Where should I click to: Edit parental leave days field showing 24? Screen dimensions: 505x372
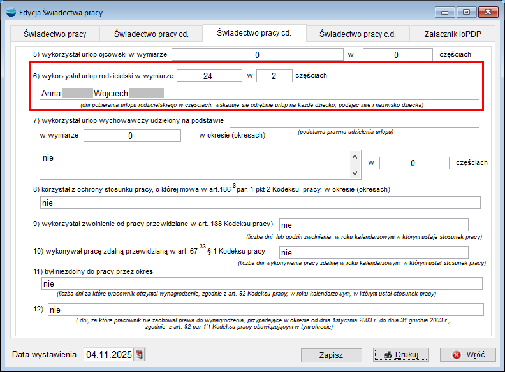tap(209, 76)
